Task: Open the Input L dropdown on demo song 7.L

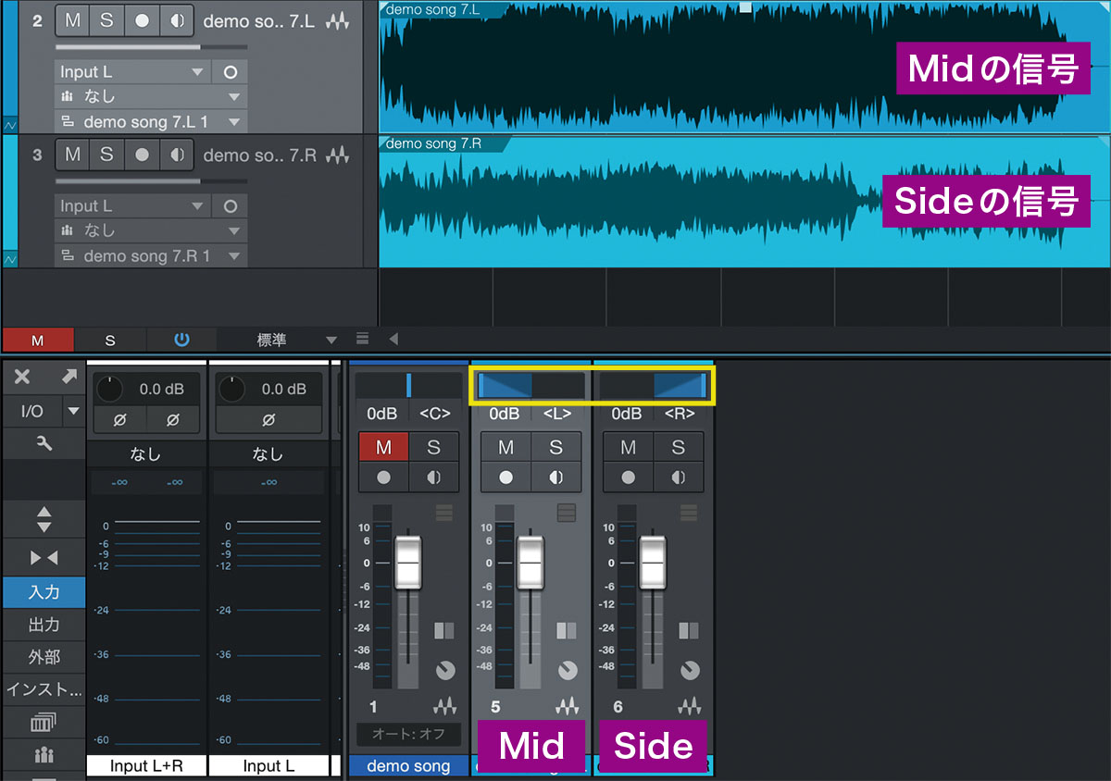Action: 131,71
